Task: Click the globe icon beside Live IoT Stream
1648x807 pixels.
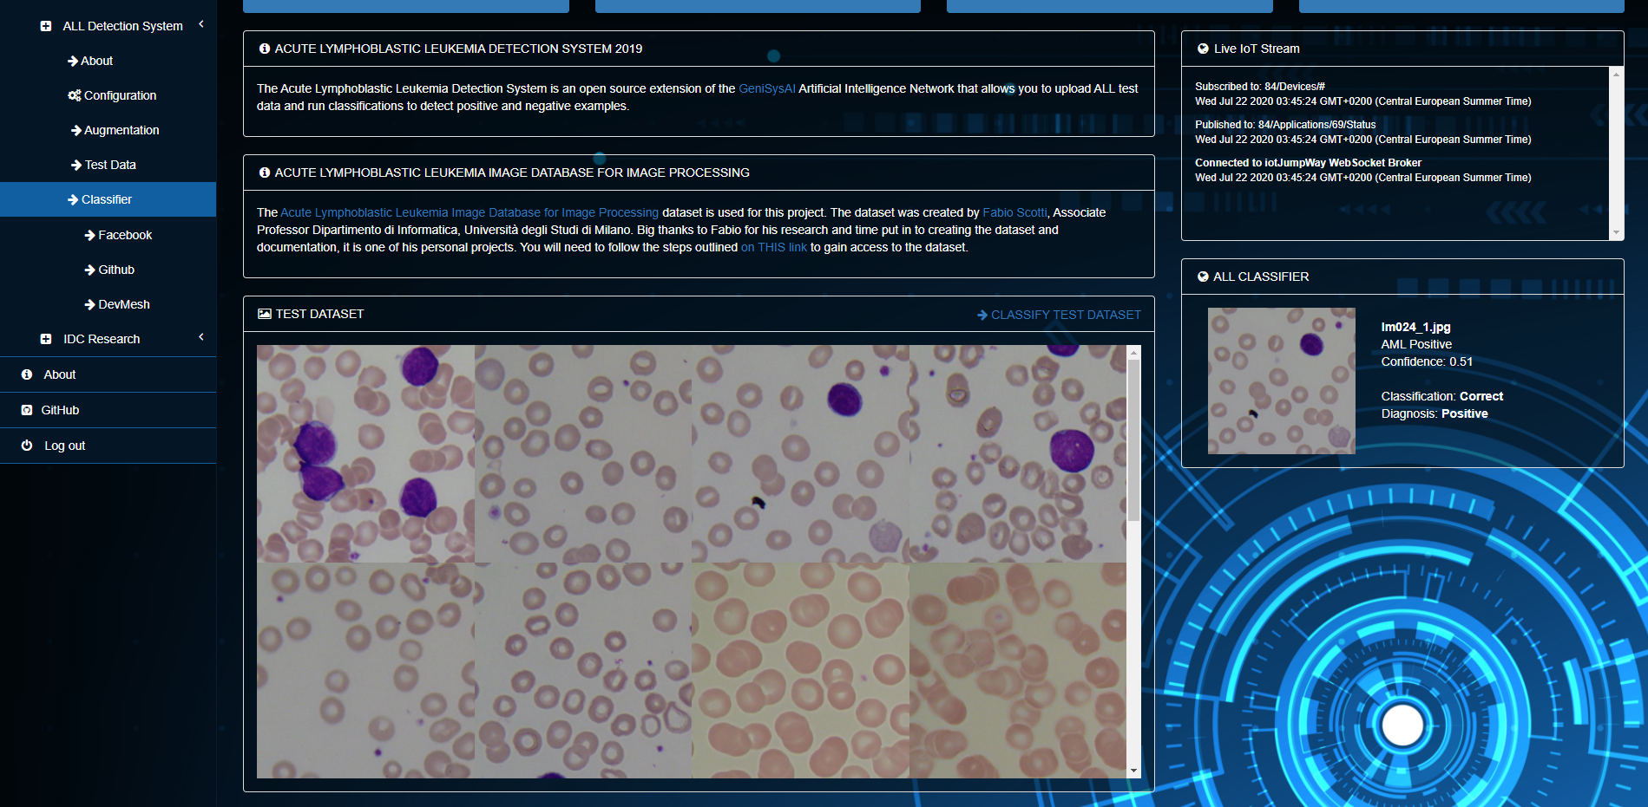Action: coord(1203,49)
